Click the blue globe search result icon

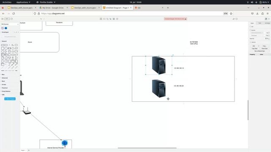point(6,28)
